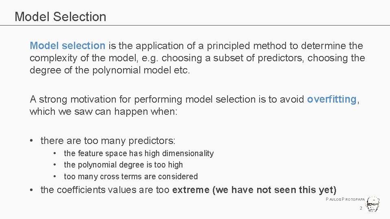Click the horizontal line under the title
The width and height of the screenshot is (390, 219).
pos(195,25)
